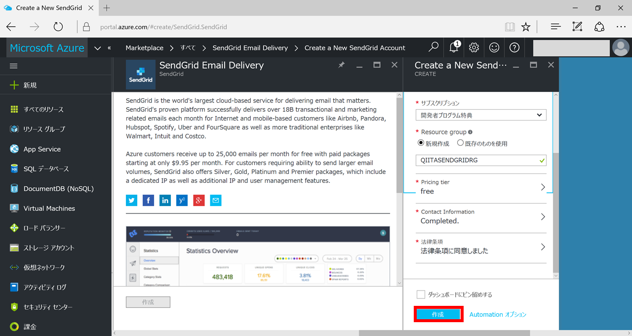The height and width of the screenshot is (336, 632).
Task: Click the feedback smiley face icon
Action: (x=494, y=47)
